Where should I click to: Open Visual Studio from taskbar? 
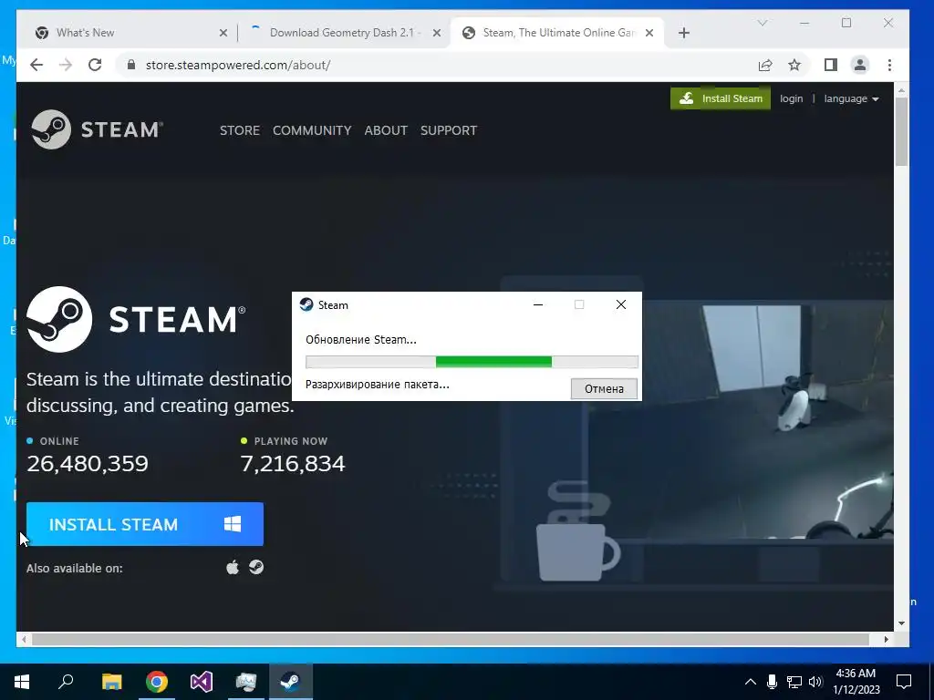click(202, 681)
